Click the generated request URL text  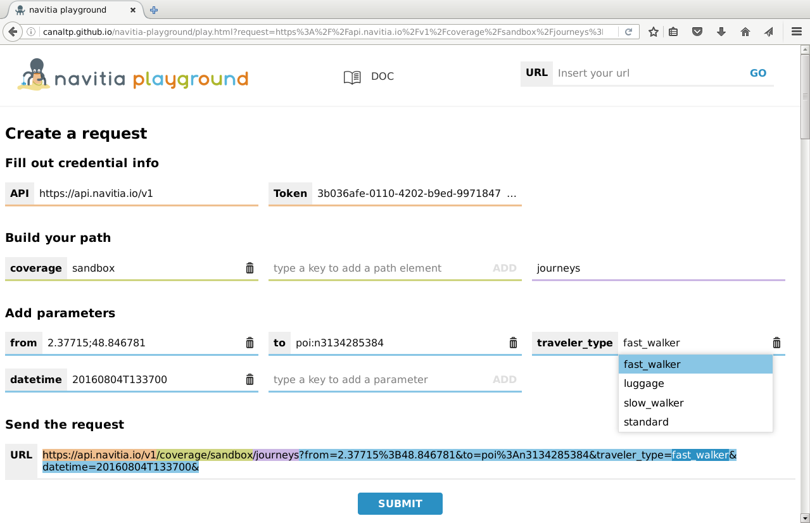coord(389,461)
